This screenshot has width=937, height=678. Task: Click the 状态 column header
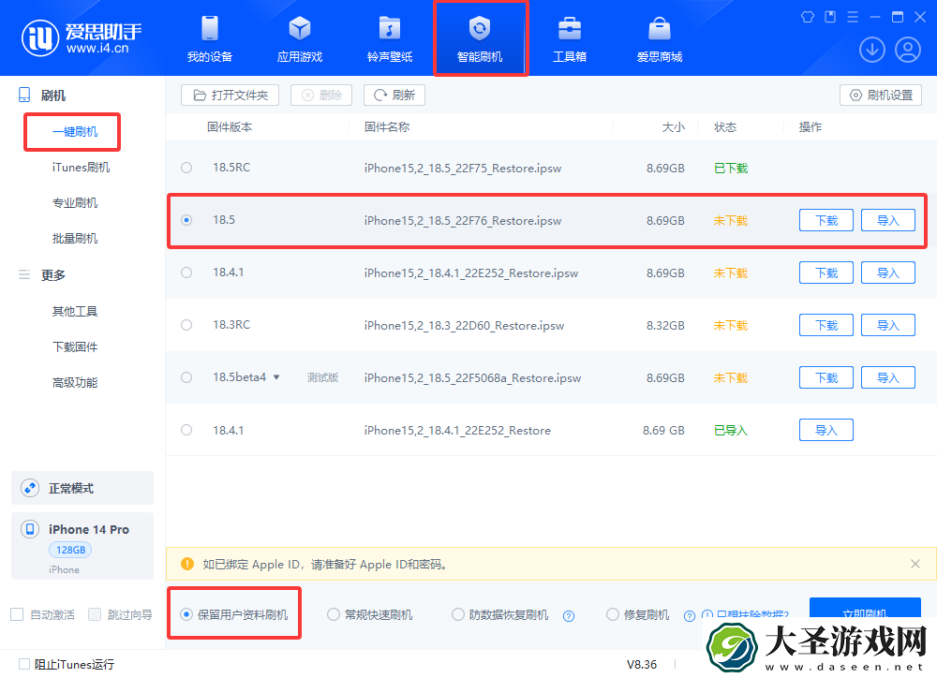point(725,126)
